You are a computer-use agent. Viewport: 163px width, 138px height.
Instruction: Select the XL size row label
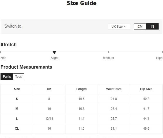[x=17, y=129]
